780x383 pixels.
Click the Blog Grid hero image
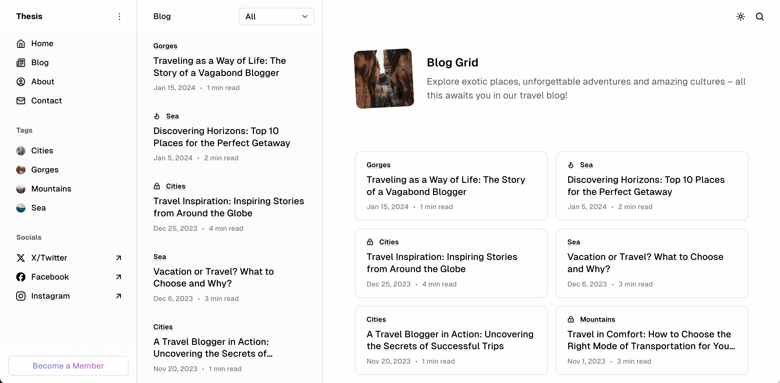[384, 79]
